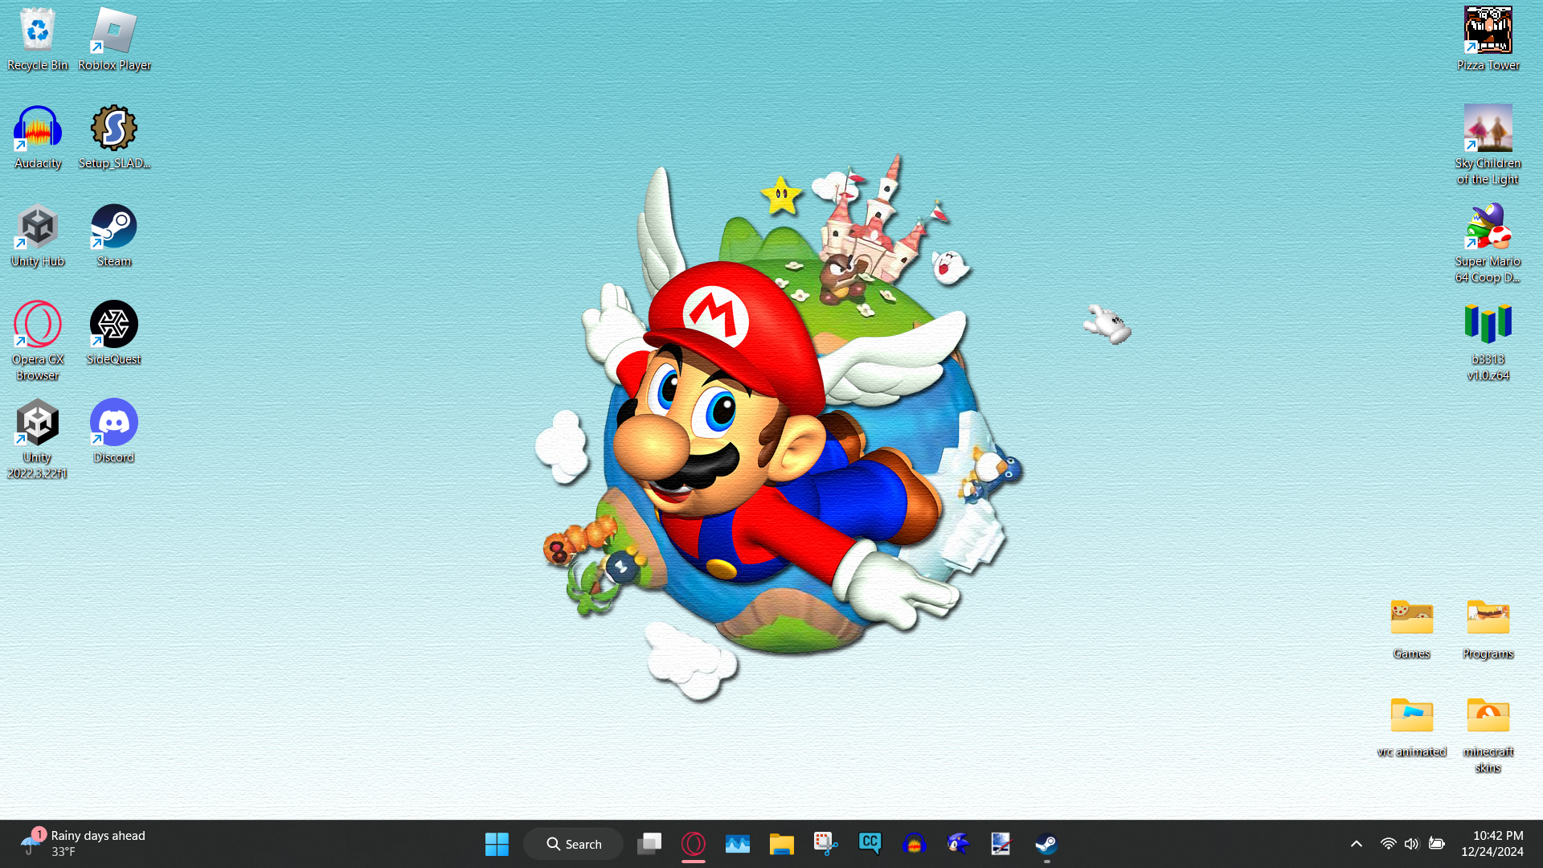
Task: Switch to Steam from the taskbar
Action: (1046, 844)
